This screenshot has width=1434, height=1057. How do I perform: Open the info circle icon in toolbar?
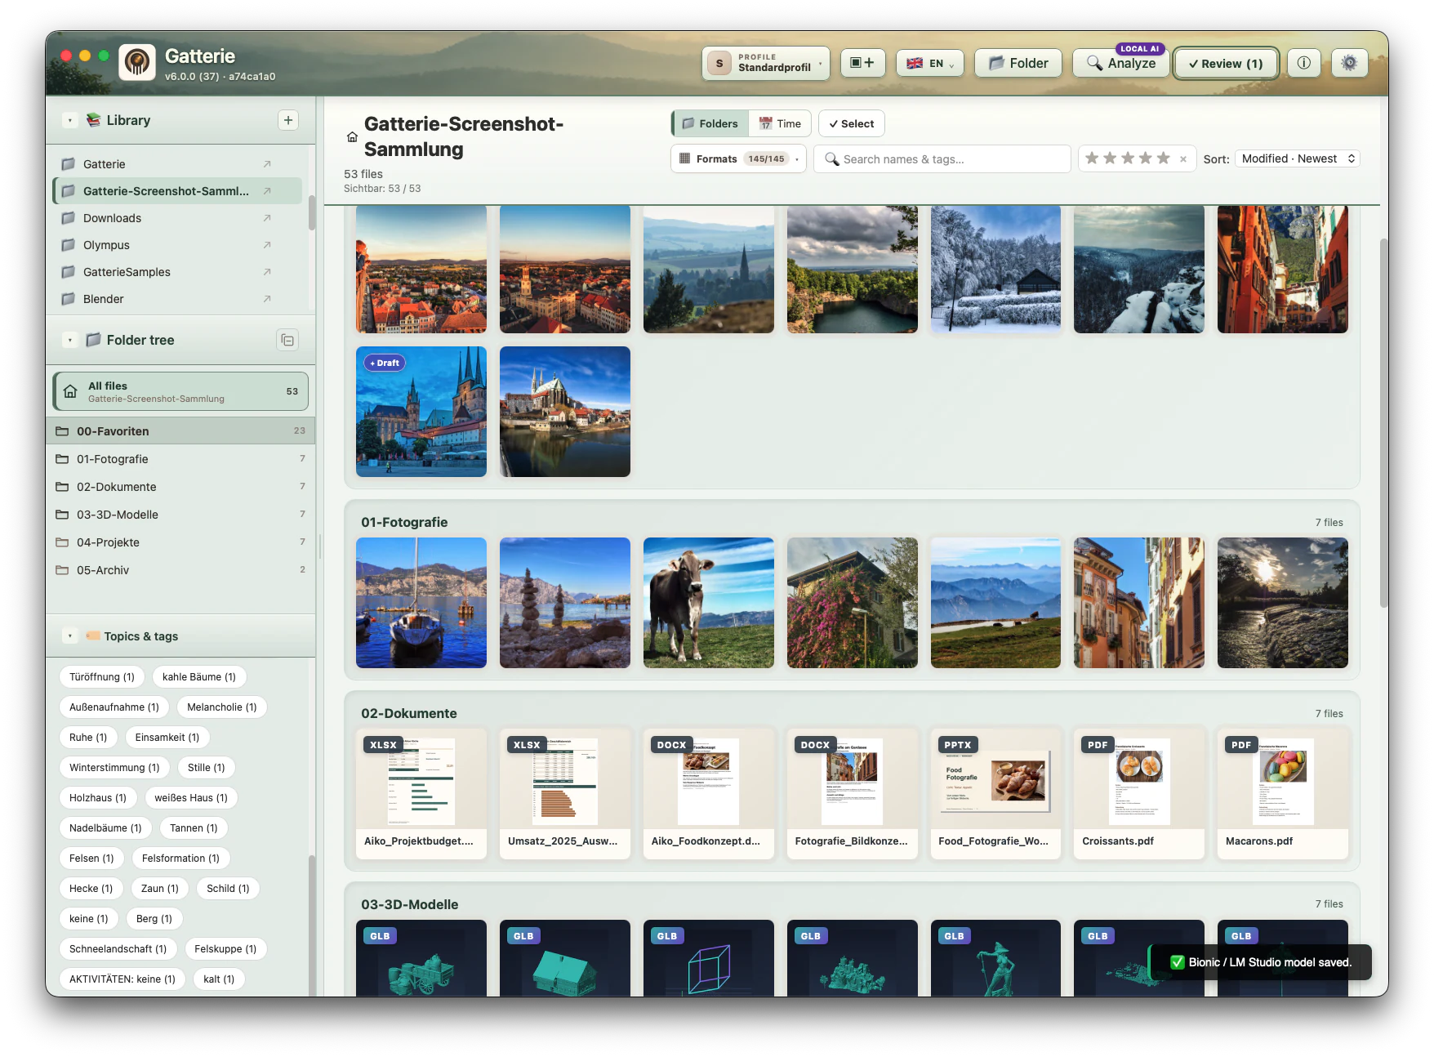[1304, 63]
